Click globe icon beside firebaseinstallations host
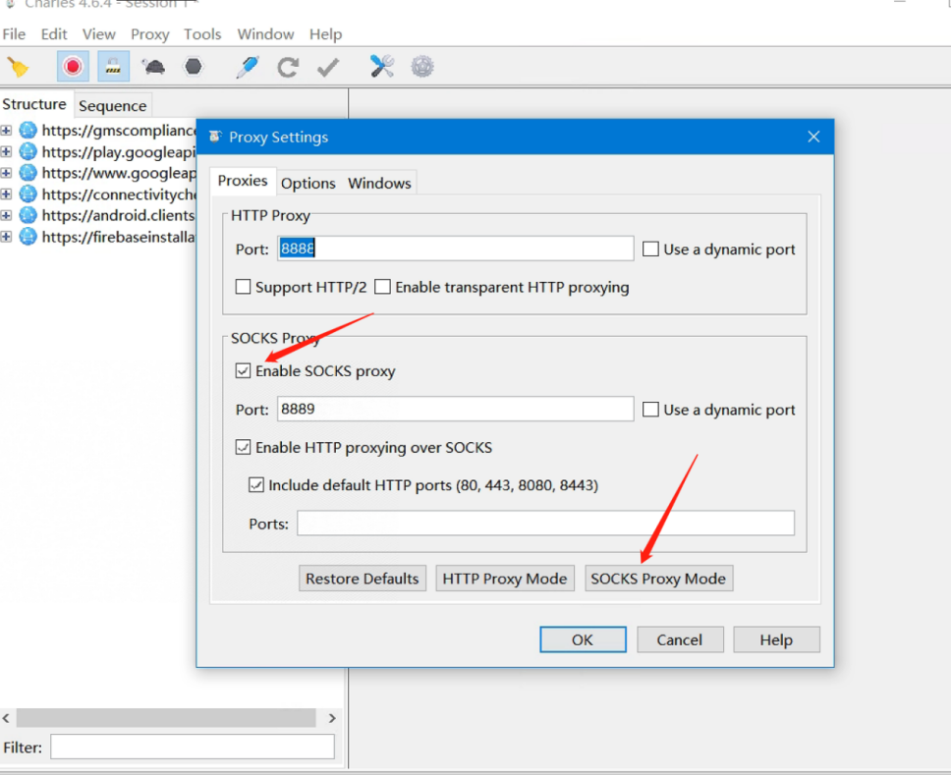This screenshot has width=952, height=776. 28,236
